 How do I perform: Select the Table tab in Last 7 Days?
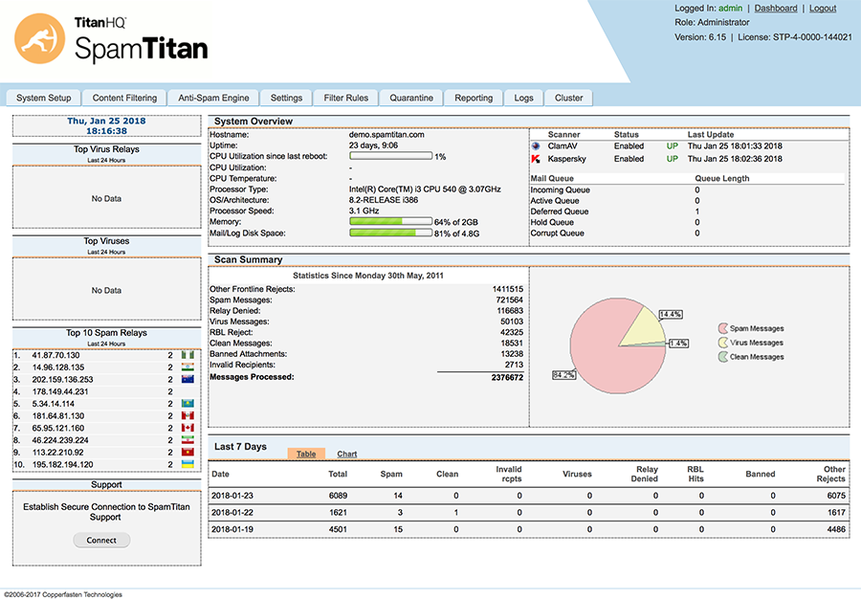(x=306, y=454)
